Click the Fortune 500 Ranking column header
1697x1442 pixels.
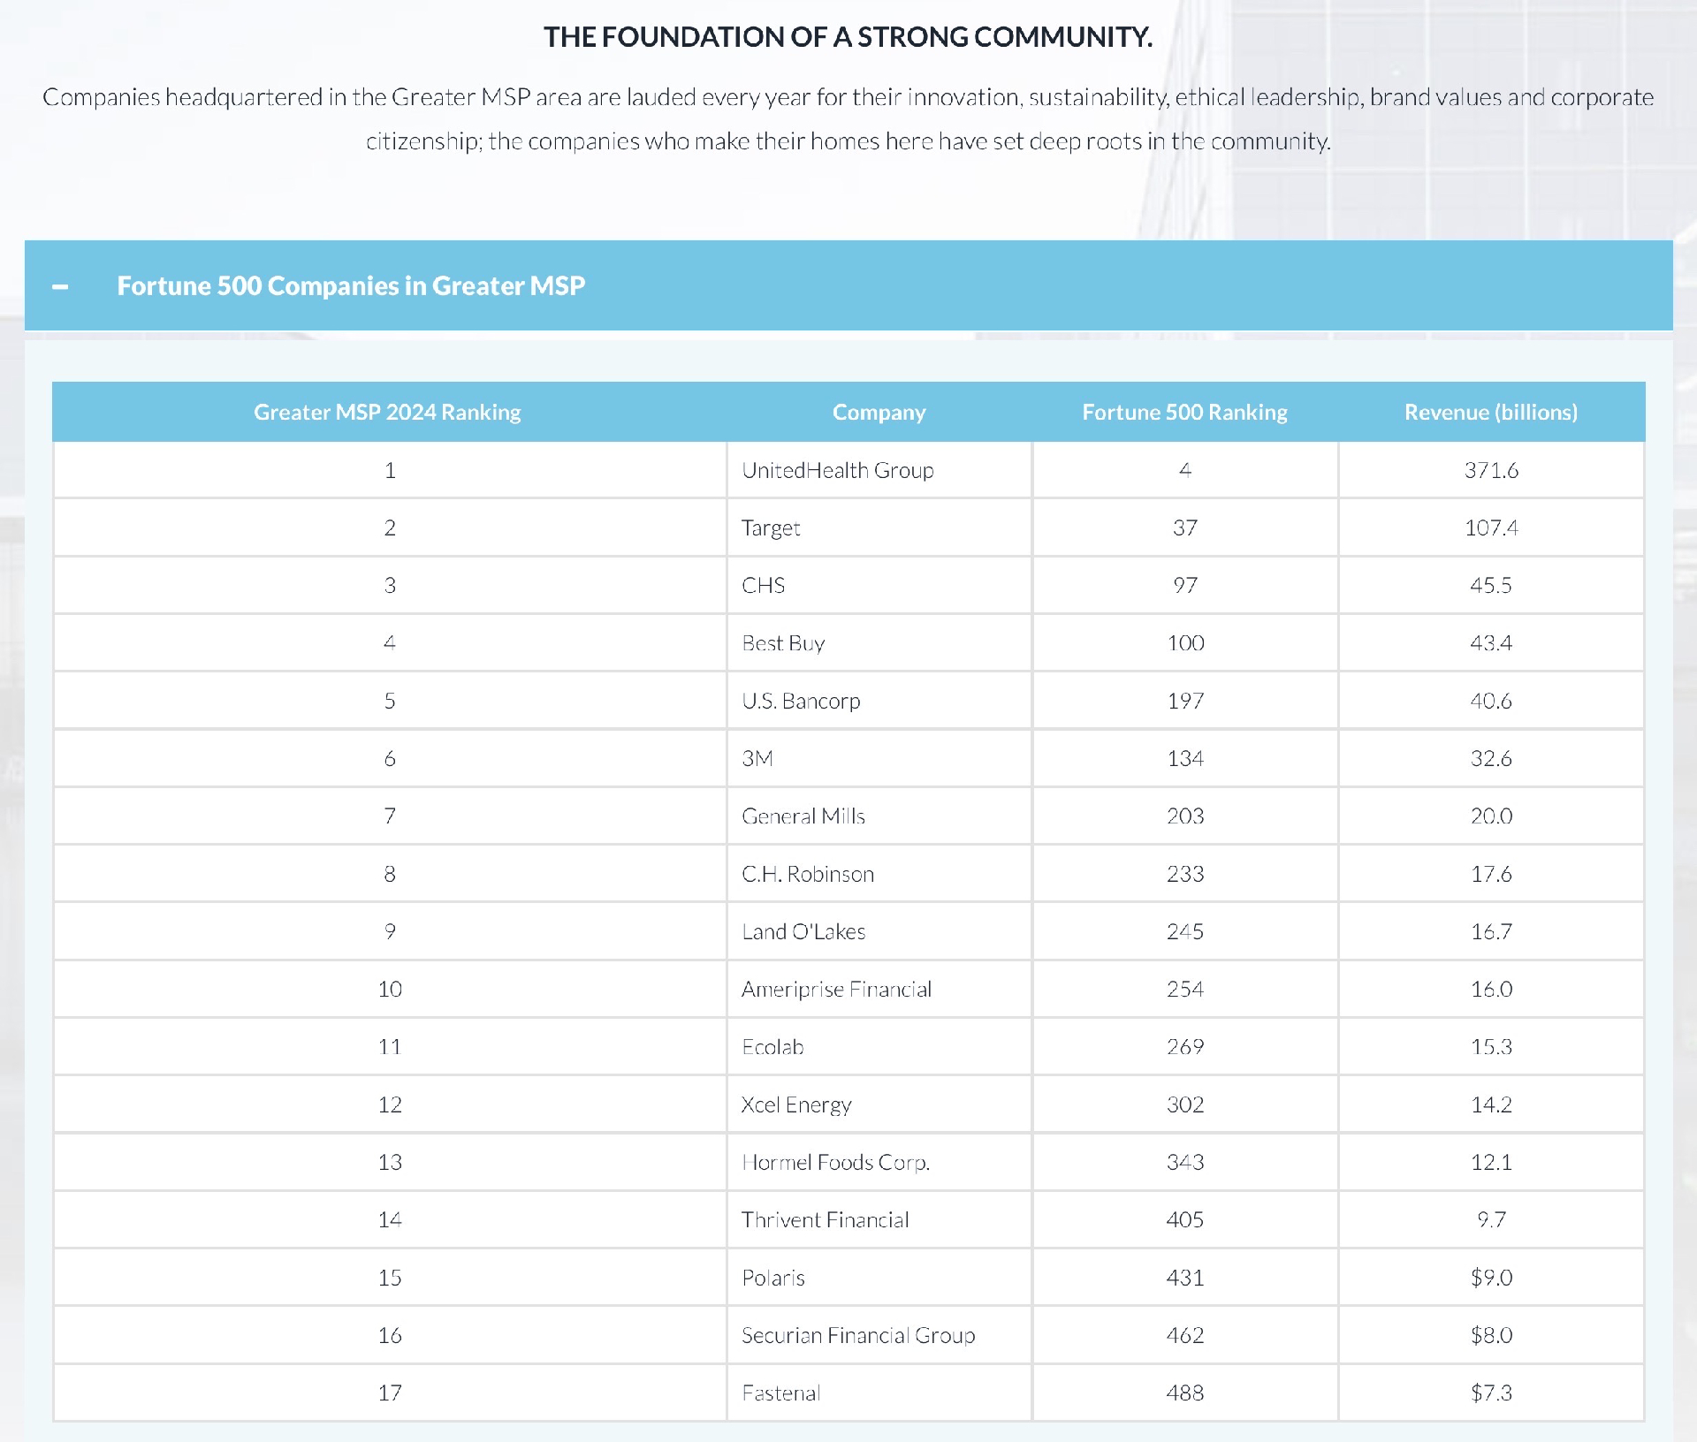(1184, 412)
